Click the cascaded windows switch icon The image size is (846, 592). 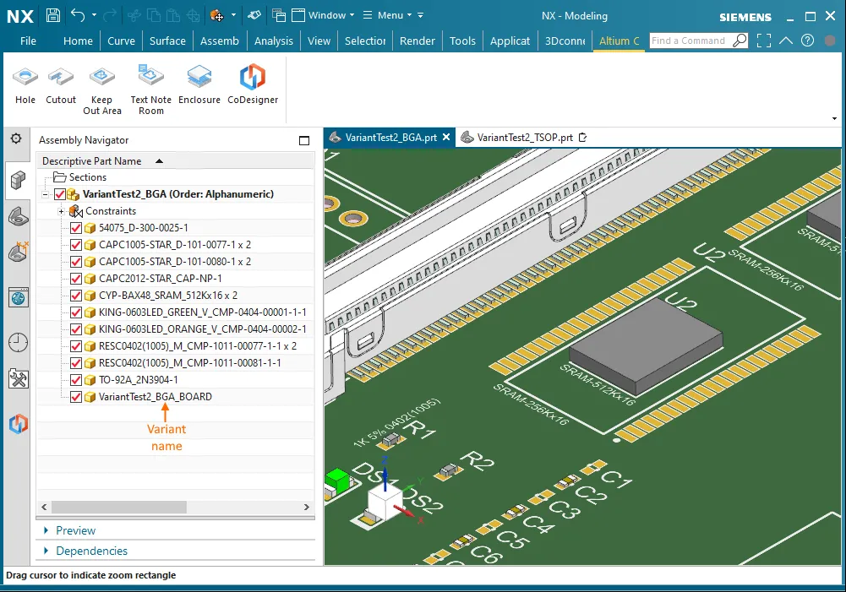coord(279,15)
